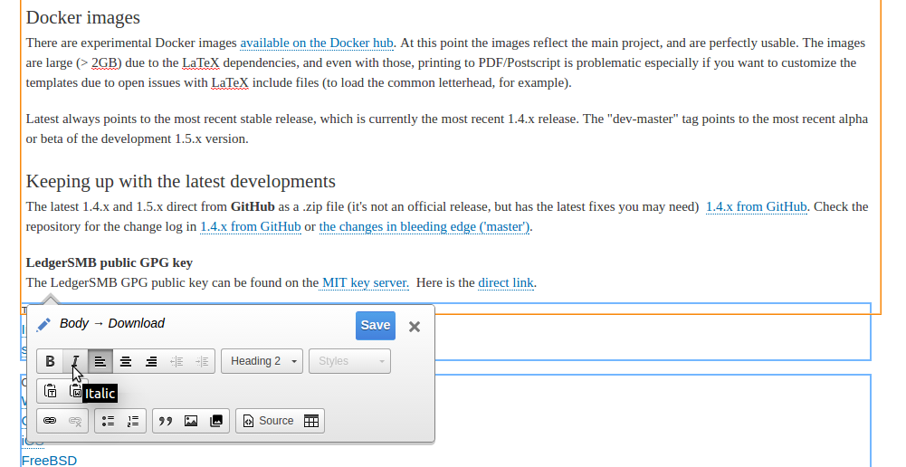906x467 pixels.
Task: Open '1.4.x from GitHub' link before 'Check the'
Action: click(757, 206)
